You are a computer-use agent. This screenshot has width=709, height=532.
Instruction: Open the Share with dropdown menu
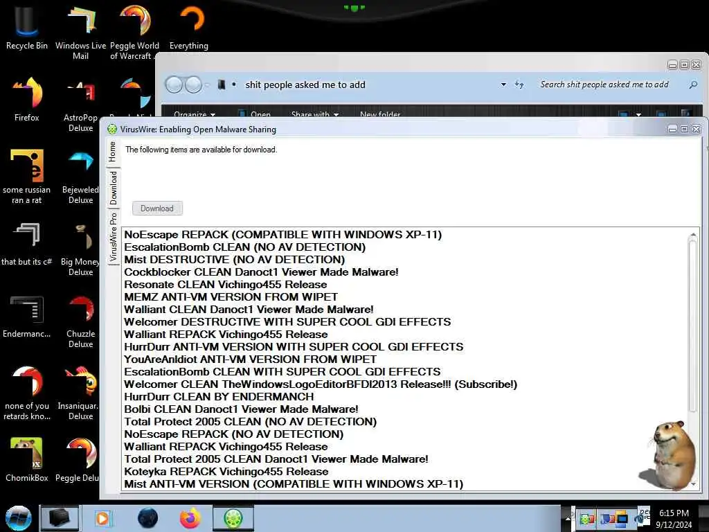point(315,114)
